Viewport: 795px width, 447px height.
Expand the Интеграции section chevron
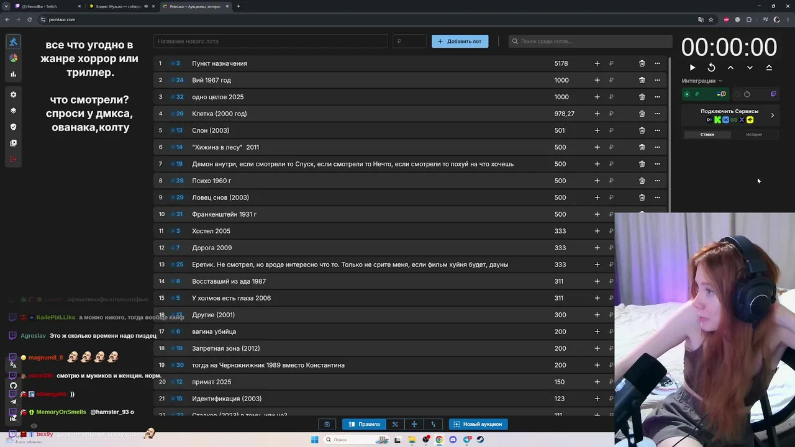[x=720, y=81]
